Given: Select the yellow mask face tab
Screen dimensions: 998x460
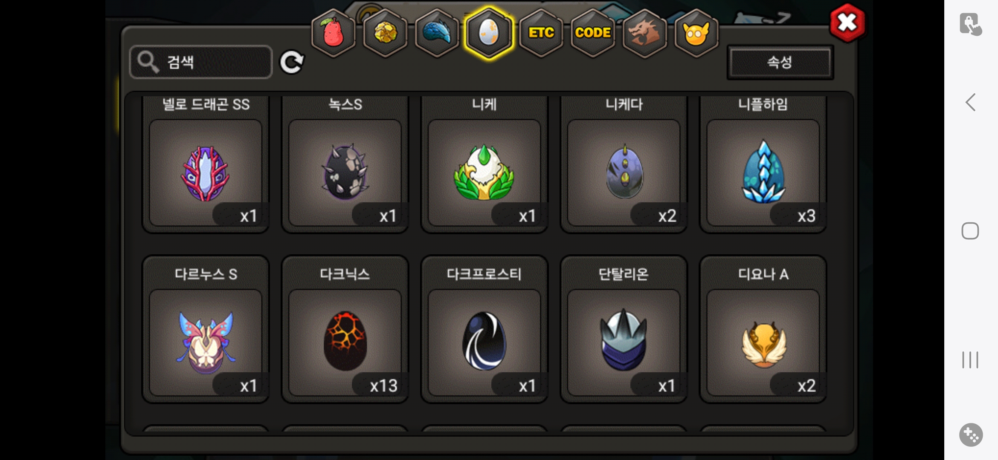Looking at the screenshot, I should point(696,33).
